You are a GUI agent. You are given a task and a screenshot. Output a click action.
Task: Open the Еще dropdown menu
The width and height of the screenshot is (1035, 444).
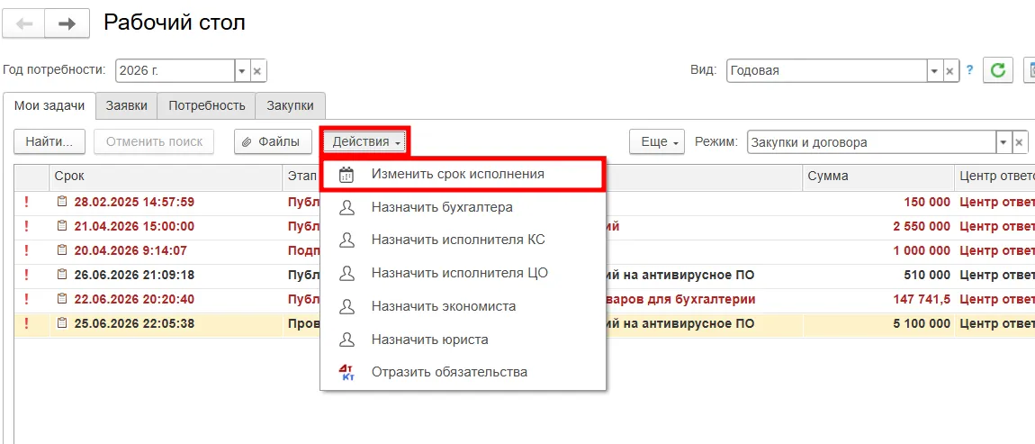click(x=657, y=142)
